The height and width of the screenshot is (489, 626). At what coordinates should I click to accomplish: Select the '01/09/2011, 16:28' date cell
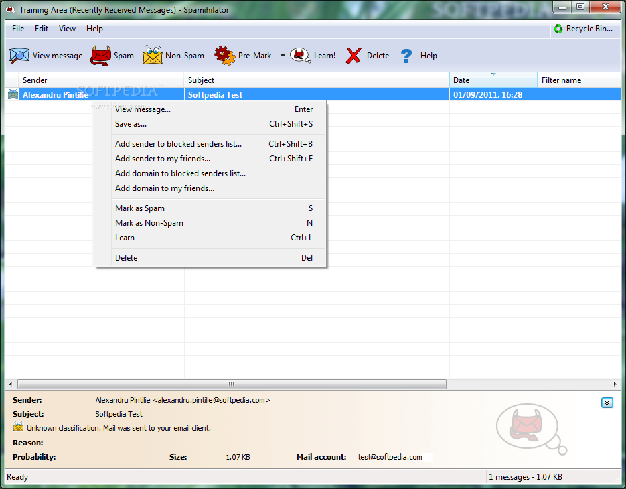point(493,94)
